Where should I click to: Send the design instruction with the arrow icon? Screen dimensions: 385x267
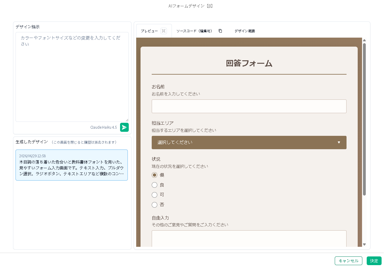coord(124,127)
